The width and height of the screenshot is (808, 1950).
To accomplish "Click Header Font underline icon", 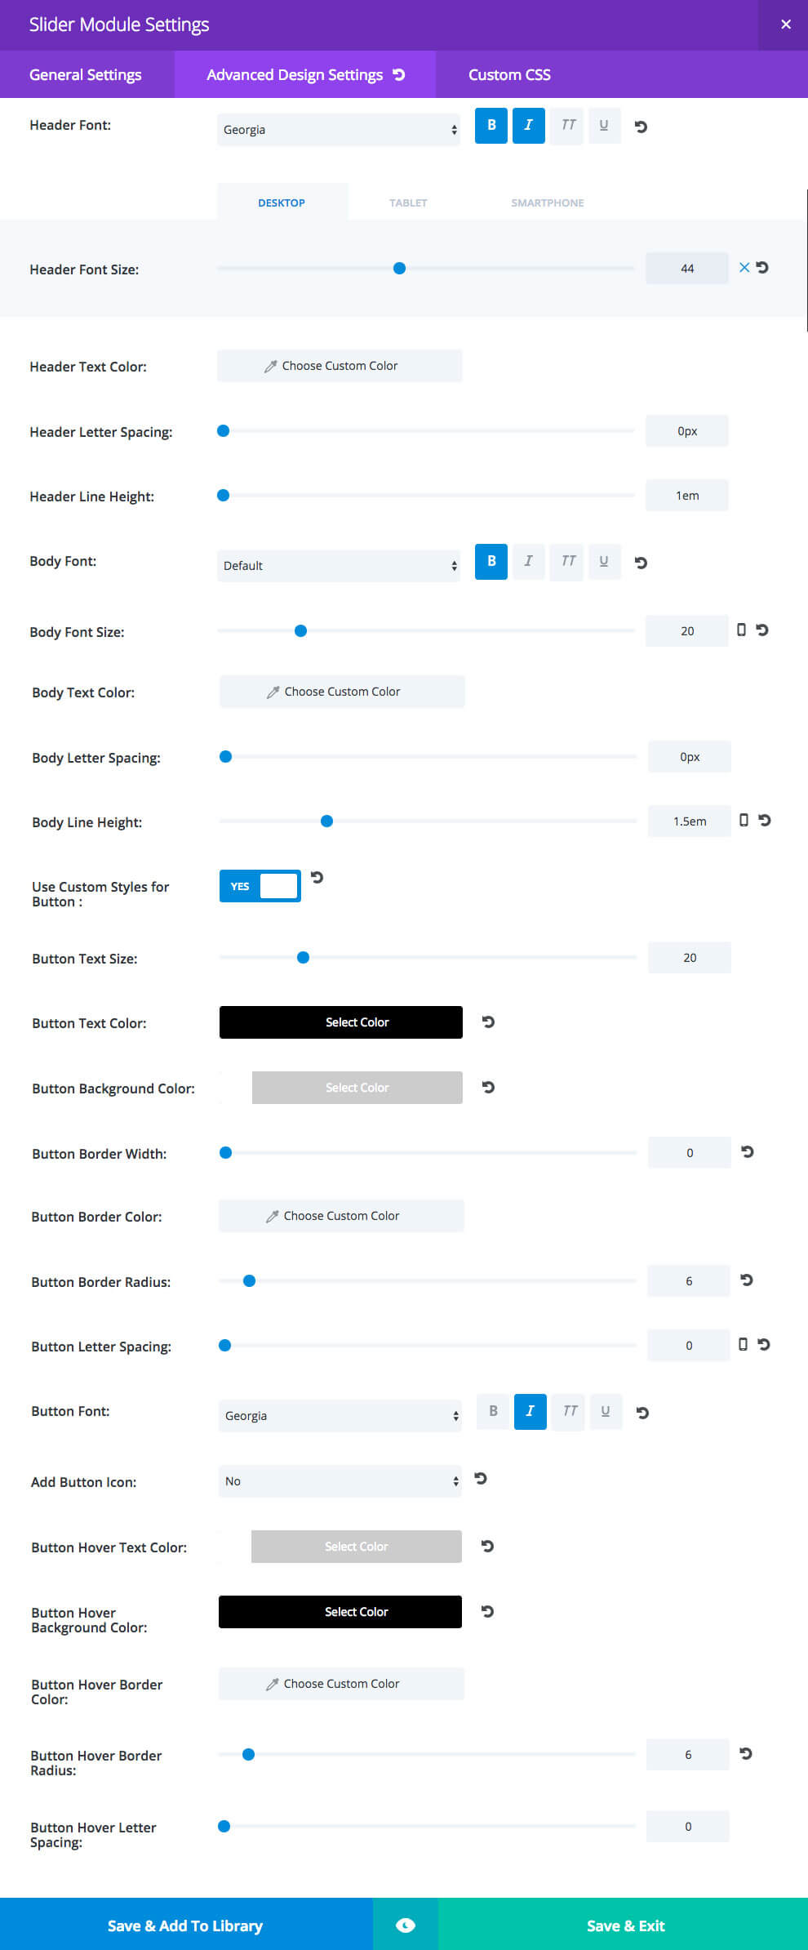I will (x=604, y=126).
